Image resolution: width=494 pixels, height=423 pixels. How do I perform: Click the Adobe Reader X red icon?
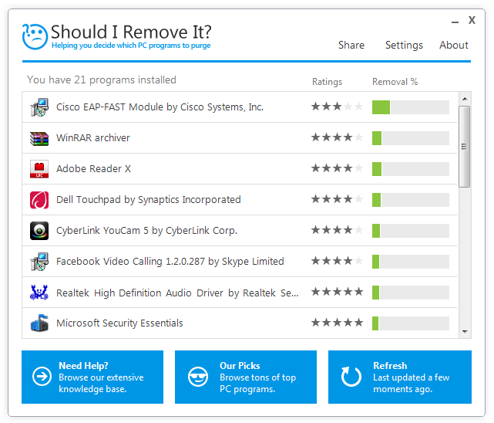tap(39, 169)
